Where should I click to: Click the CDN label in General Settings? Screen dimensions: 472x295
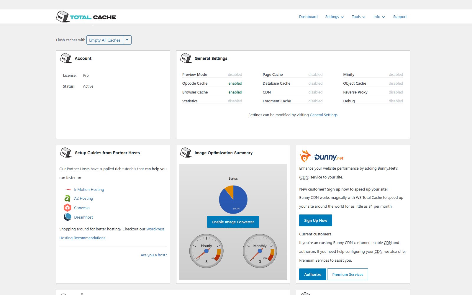pos(267,92)
